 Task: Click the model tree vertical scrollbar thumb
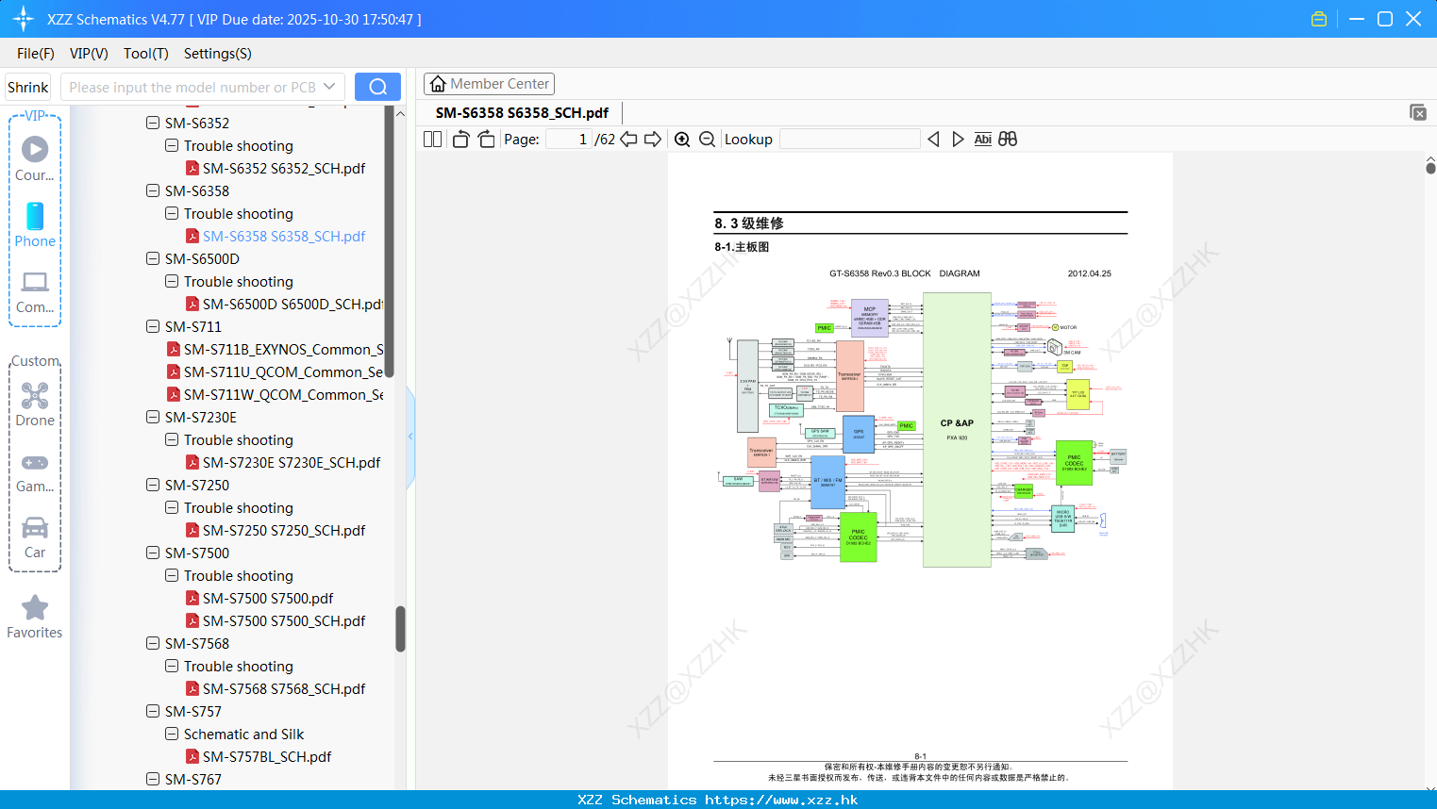coord(400,629)
